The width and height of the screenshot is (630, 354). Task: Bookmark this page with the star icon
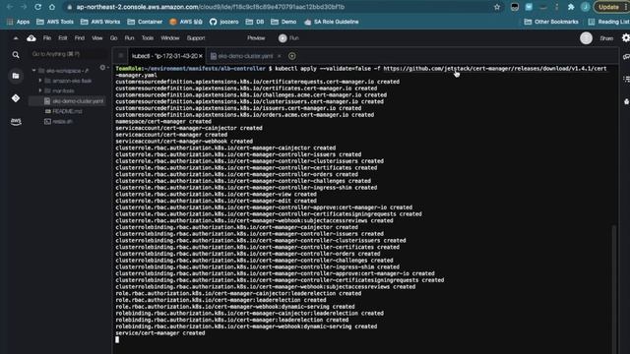coord(497,7)
